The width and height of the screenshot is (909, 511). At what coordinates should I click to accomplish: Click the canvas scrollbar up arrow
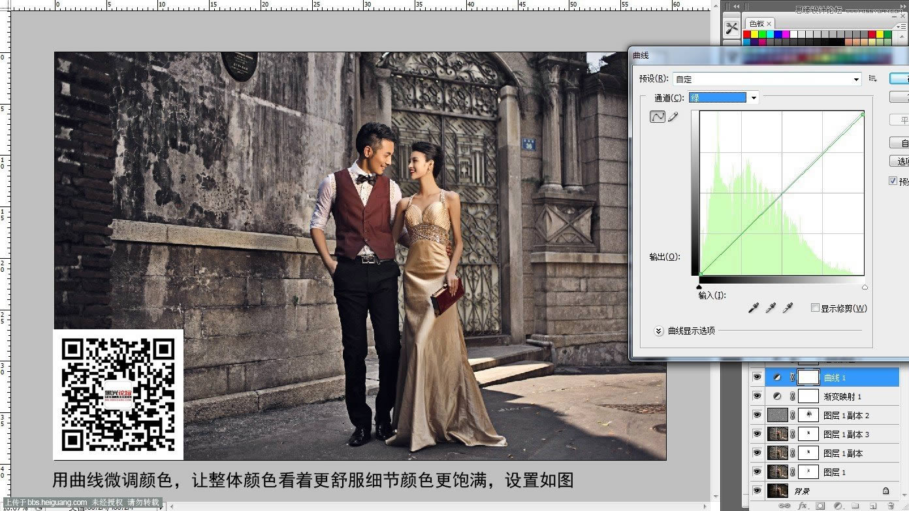(x=716, y=6)
